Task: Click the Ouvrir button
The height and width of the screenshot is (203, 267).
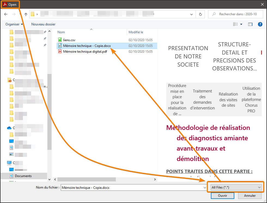Action: click(222, 195)
